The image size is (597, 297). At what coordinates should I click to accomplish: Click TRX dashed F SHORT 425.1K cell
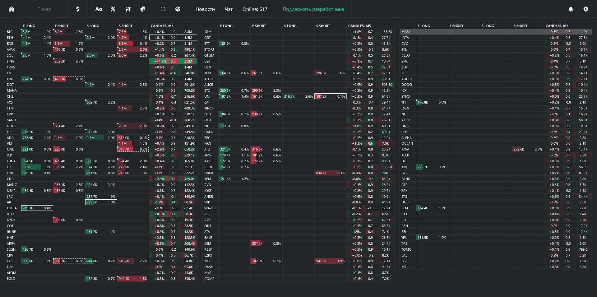(69, 79)
